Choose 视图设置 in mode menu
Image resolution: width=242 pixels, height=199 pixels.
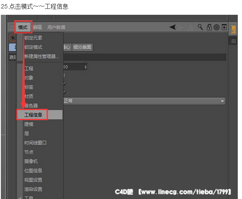pyautogui.click(x=33, y=180)
